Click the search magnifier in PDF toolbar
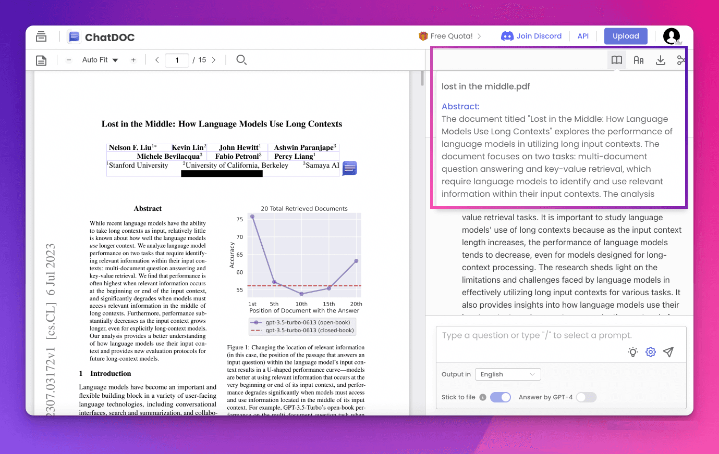This screenshot has width=719, height=454. click(241, 60)
